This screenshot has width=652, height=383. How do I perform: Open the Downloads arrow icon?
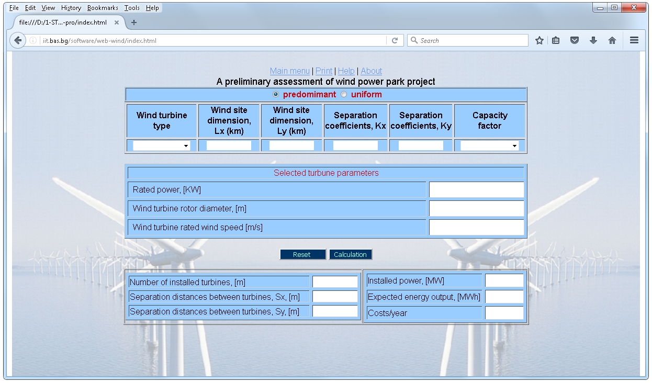[593, 40]
